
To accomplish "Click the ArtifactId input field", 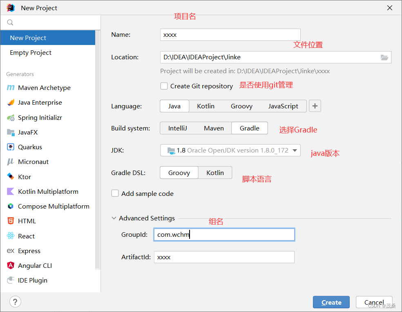I will (224, 257).
